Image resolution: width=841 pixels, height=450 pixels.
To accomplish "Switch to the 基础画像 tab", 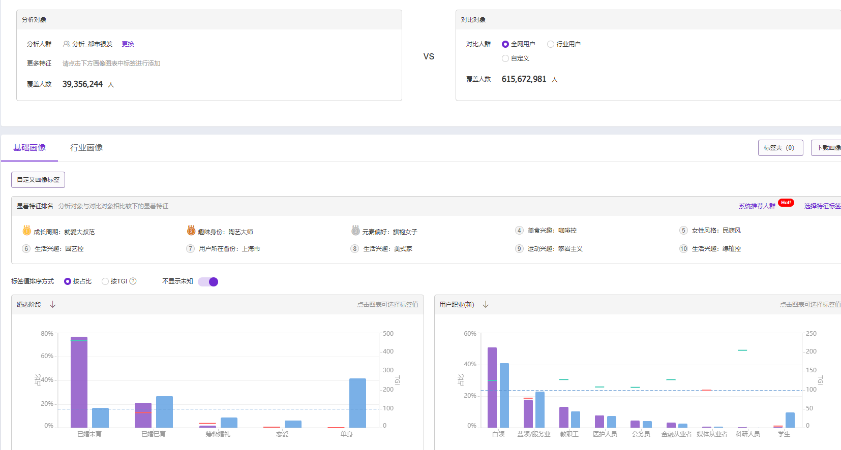I will 29,148.
